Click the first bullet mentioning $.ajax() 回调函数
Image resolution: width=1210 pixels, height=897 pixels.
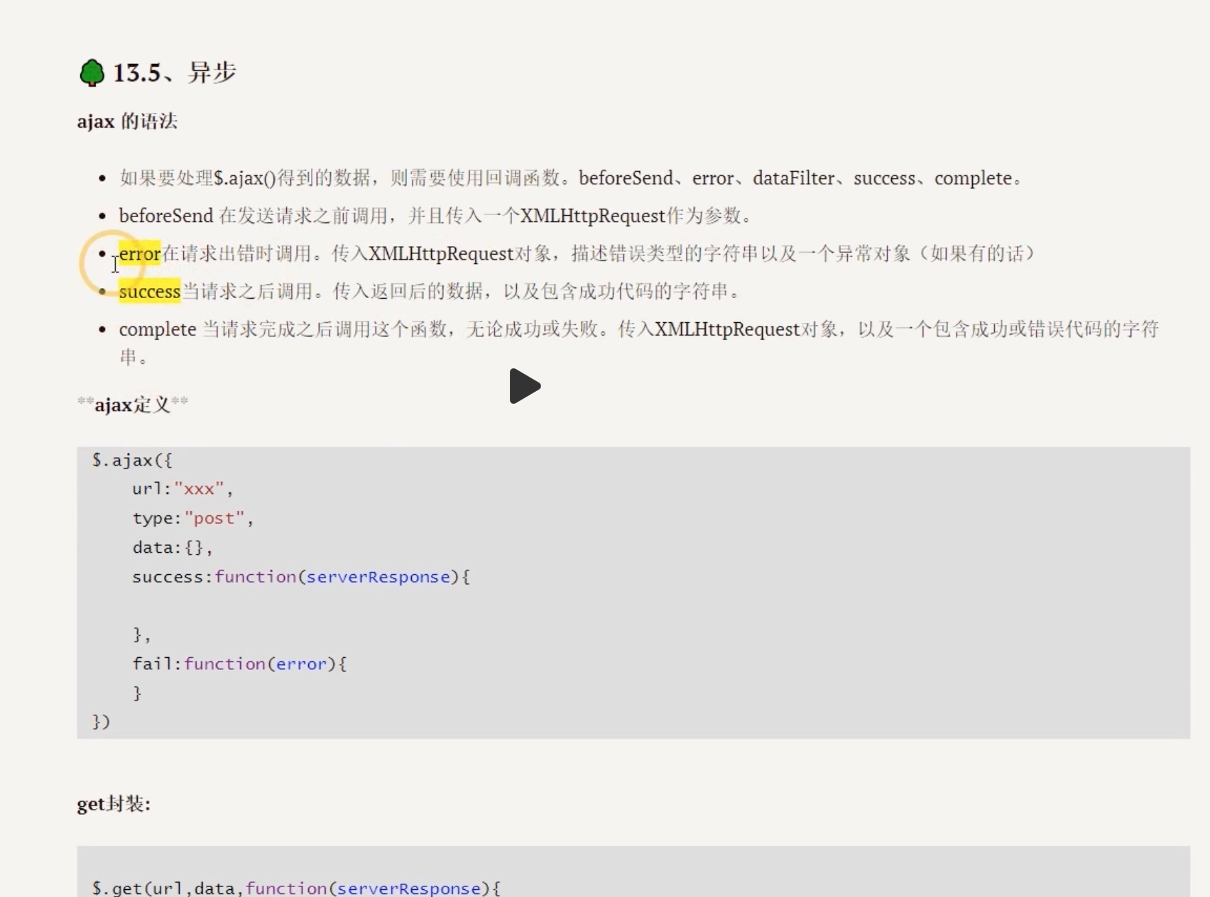point(571,178)
